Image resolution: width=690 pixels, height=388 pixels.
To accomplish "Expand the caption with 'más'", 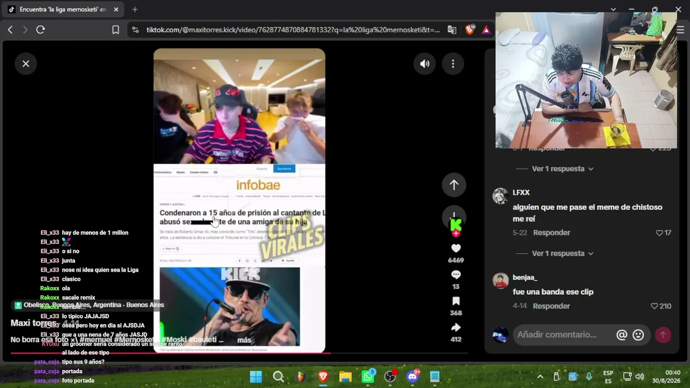I will point(244,340).
